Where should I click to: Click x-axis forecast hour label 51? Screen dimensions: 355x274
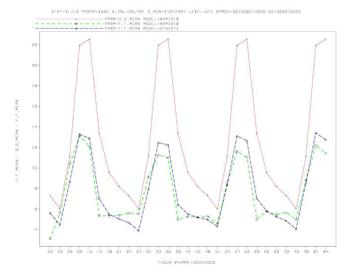[x=217, y=252]
